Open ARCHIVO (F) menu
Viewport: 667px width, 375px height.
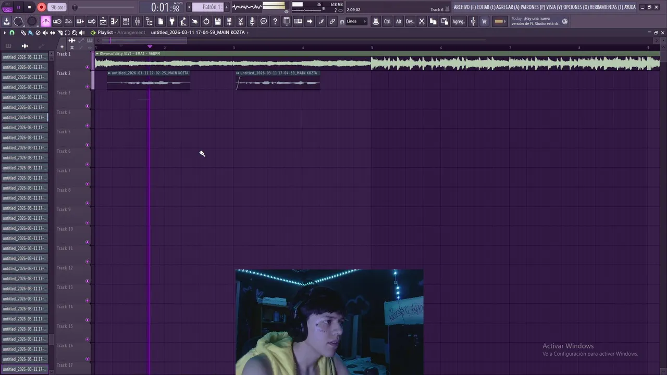[x=465, y=7]
